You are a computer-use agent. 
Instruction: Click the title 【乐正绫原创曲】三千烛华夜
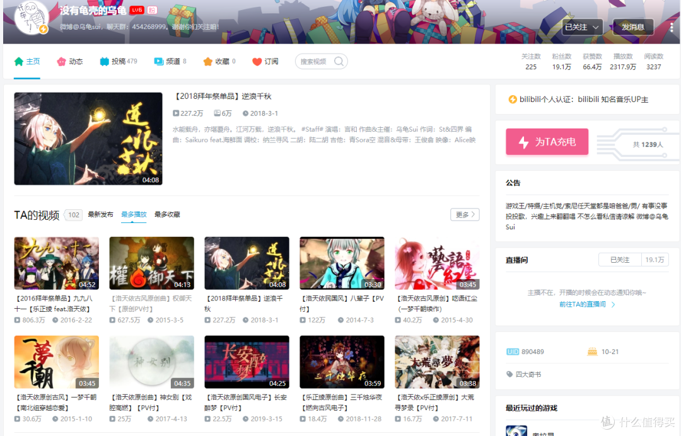tap(342, 403)
